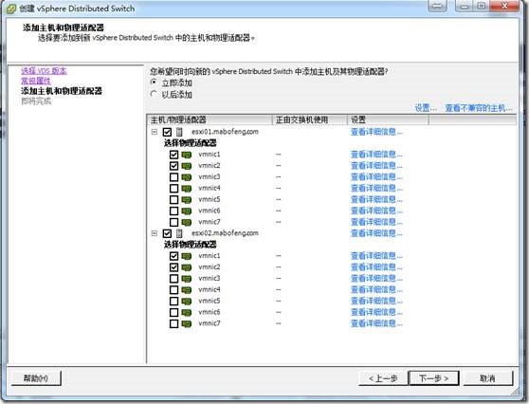Click the window resize grip corner

(516, 392)
